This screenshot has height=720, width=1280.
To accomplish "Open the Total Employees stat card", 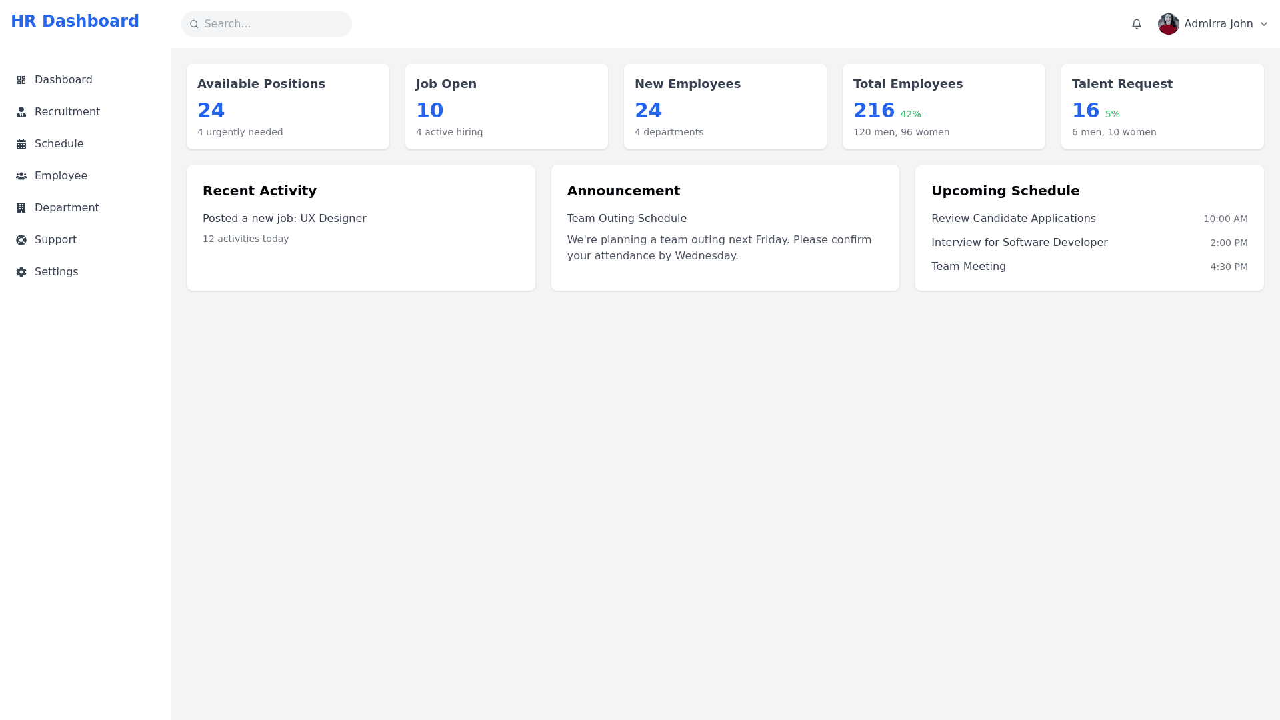I will [943, 107].
